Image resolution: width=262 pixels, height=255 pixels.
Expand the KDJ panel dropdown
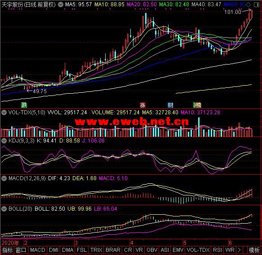4,141
